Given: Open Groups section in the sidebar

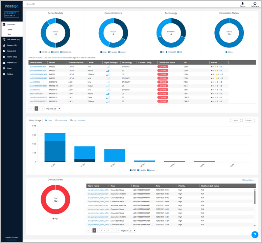Looking at the screenshot, I should [11, 51].
